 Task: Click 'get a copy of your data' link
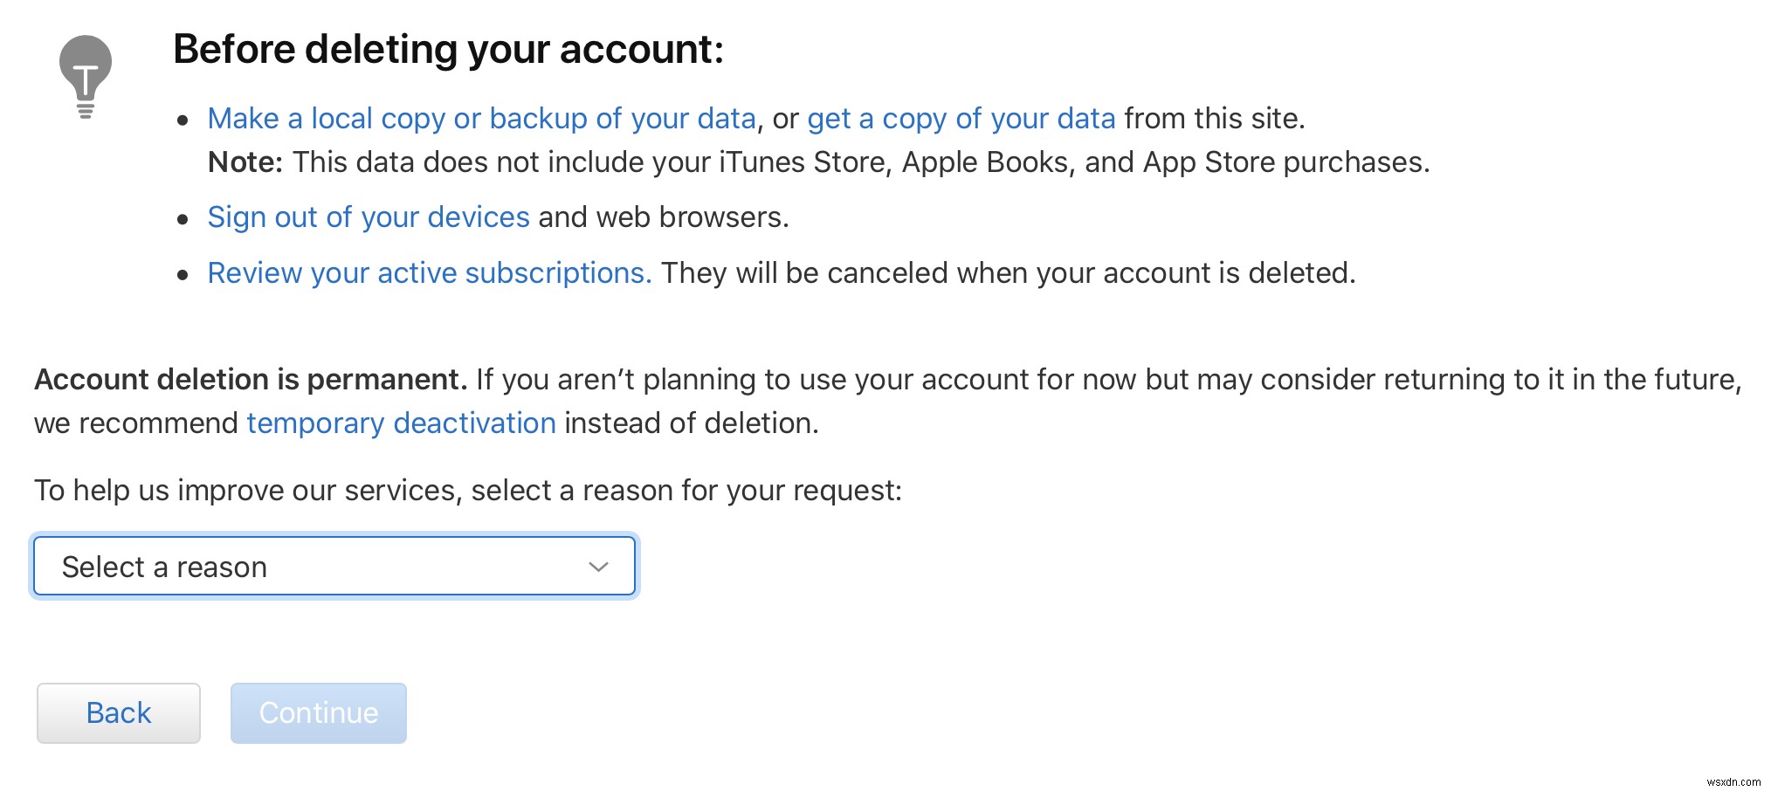tap(961, 118)
